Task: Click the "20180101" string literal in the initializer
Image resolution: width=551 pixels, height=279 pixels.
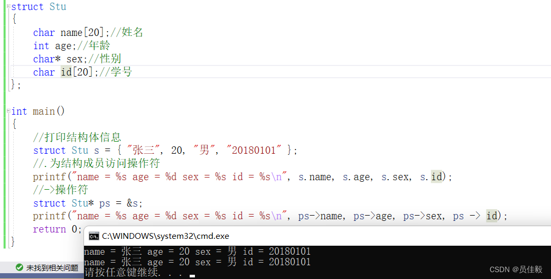Action: pos(254,151)
